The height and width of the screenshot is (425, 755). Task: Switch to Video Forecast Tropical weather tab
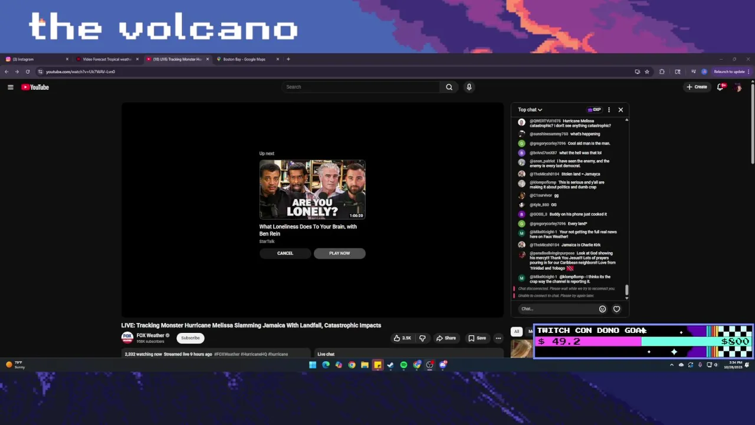click(106, 59)
